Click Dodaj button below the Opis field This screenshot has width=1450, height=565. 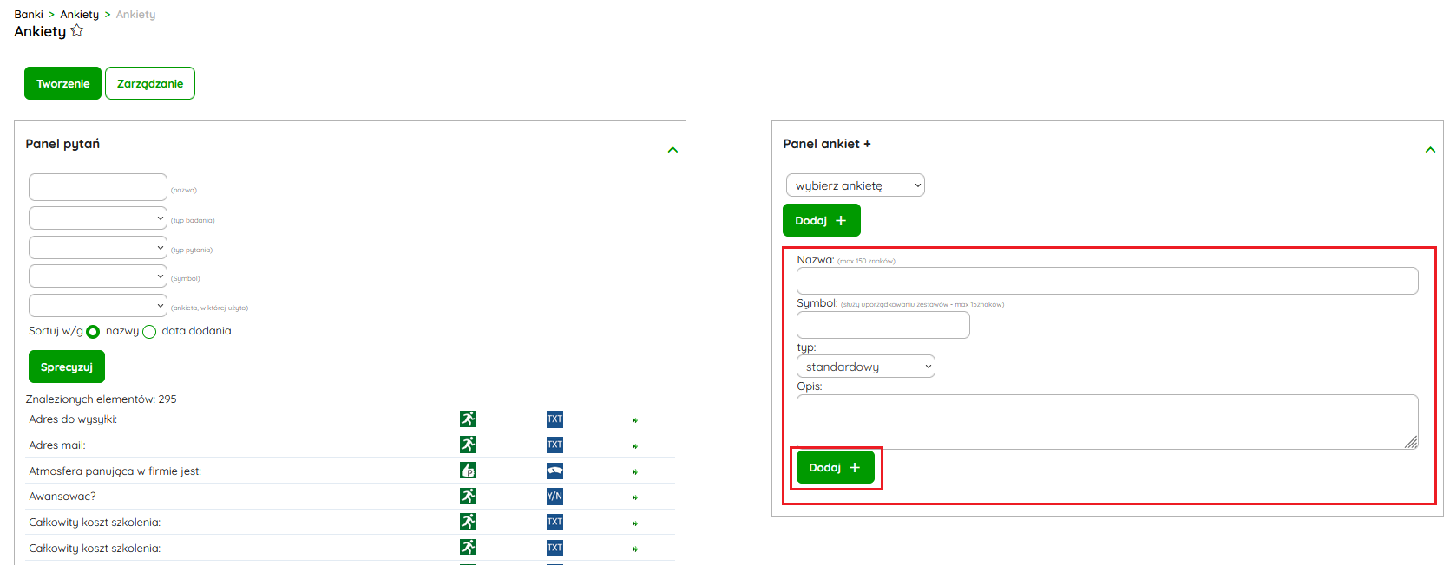(835, 468)
